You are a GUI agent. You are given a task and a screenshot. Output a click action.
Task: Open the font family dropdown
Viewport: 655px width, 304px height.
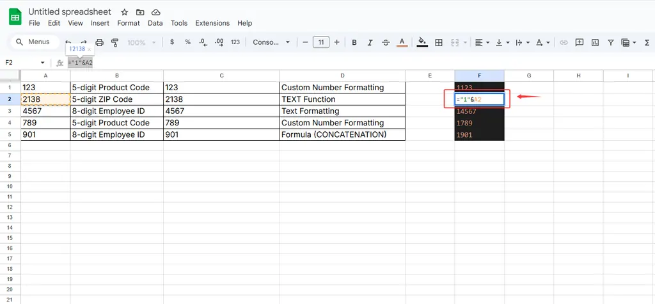pos(271,42)
